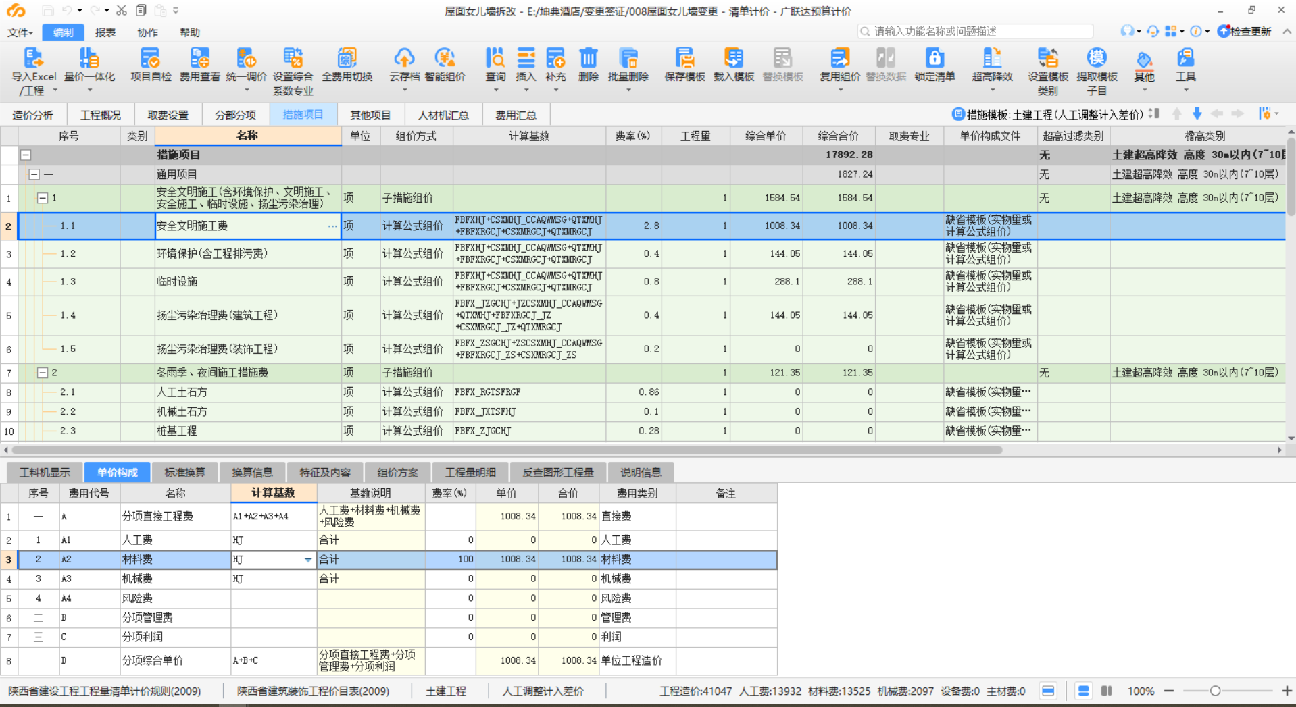The image size is (1296, 707).
Task: Click the 批量删除 batch delete icon
Action: [628, 58]
